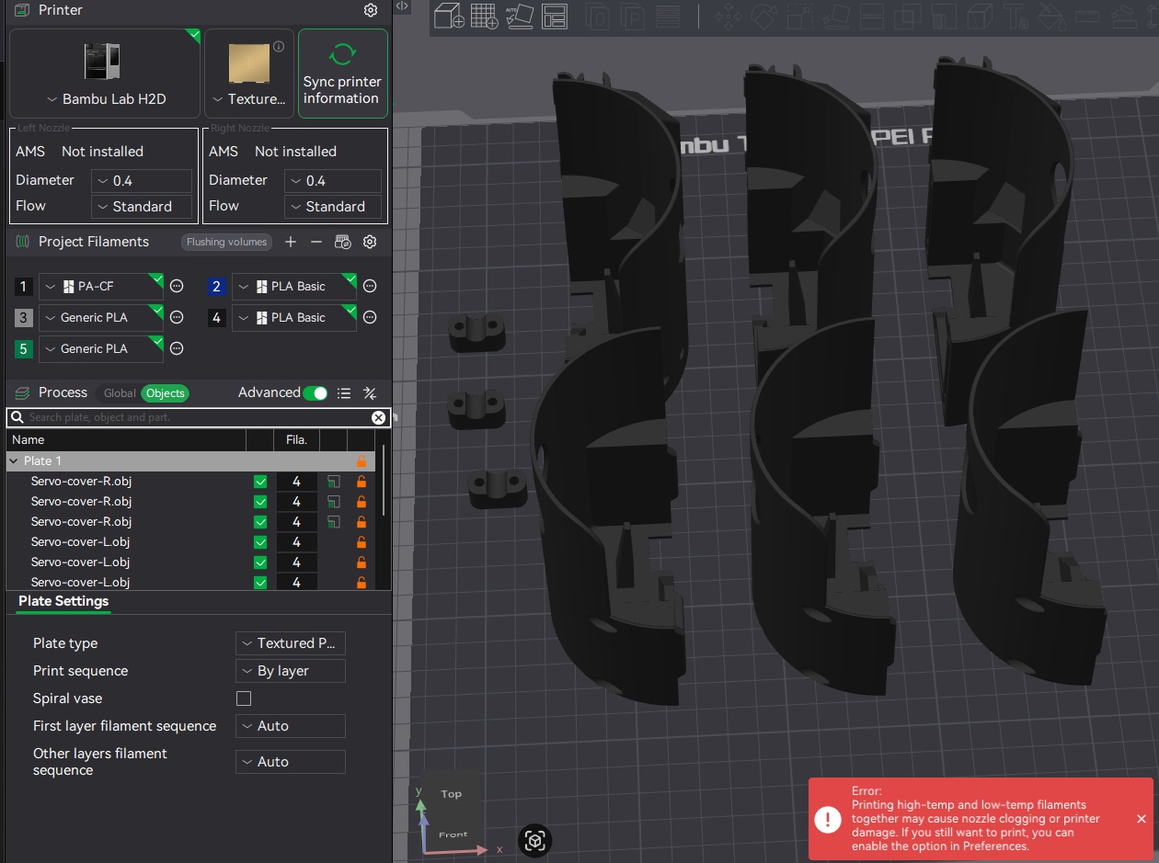
Task: Select the Color painting bucket tool
Action: pos(1050,16)
